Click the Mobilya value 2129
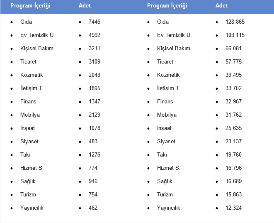The height and width of the screenshot is (223, 274). click(x=94, y=115)
